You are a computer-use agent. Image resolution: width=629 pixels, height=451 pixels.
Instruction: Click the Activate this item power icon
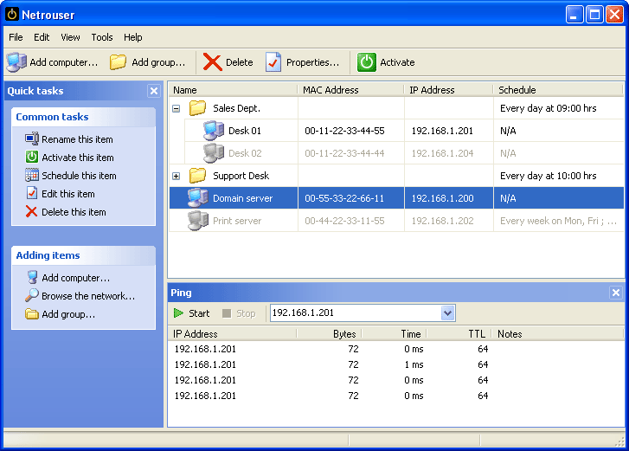click(x=32, y=157)
